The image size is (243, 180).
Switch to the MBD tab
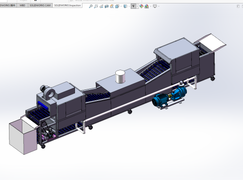click(x=22, y=5)
